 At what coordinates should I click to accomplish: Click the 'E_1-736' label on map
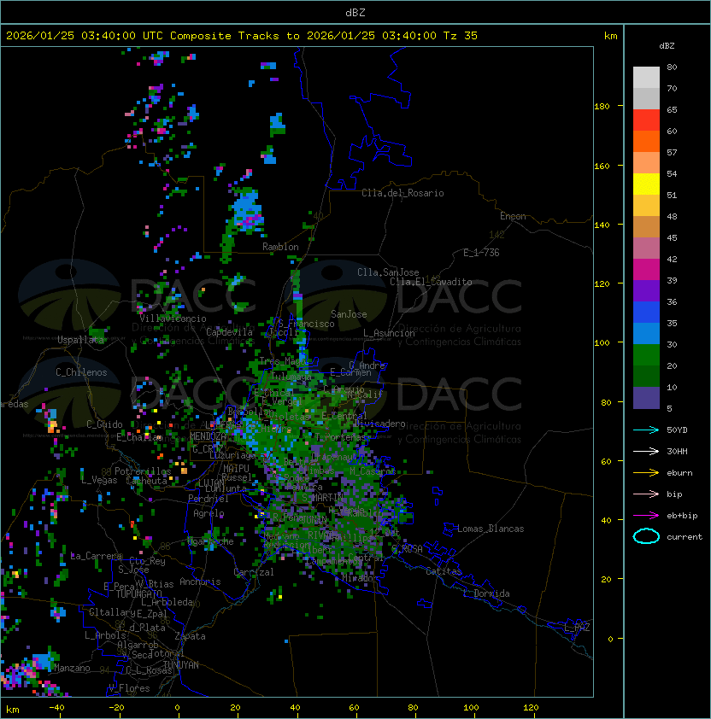481,253
